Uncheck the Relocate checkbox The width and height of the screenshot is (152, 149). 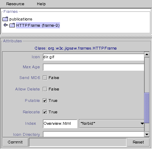pyautogui.click(x=45, y=112)
